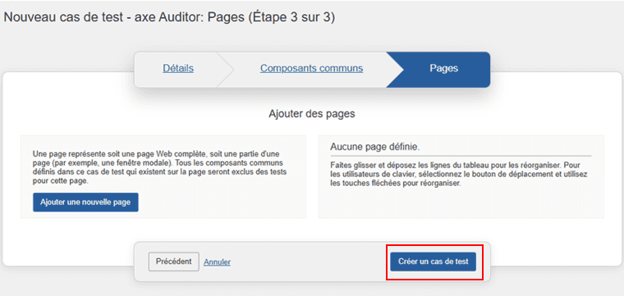624x296 pixels.
Task: Click the Précédent button
Action: [174, 262]
